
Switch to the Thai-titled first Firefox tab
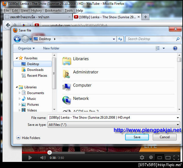38,17
